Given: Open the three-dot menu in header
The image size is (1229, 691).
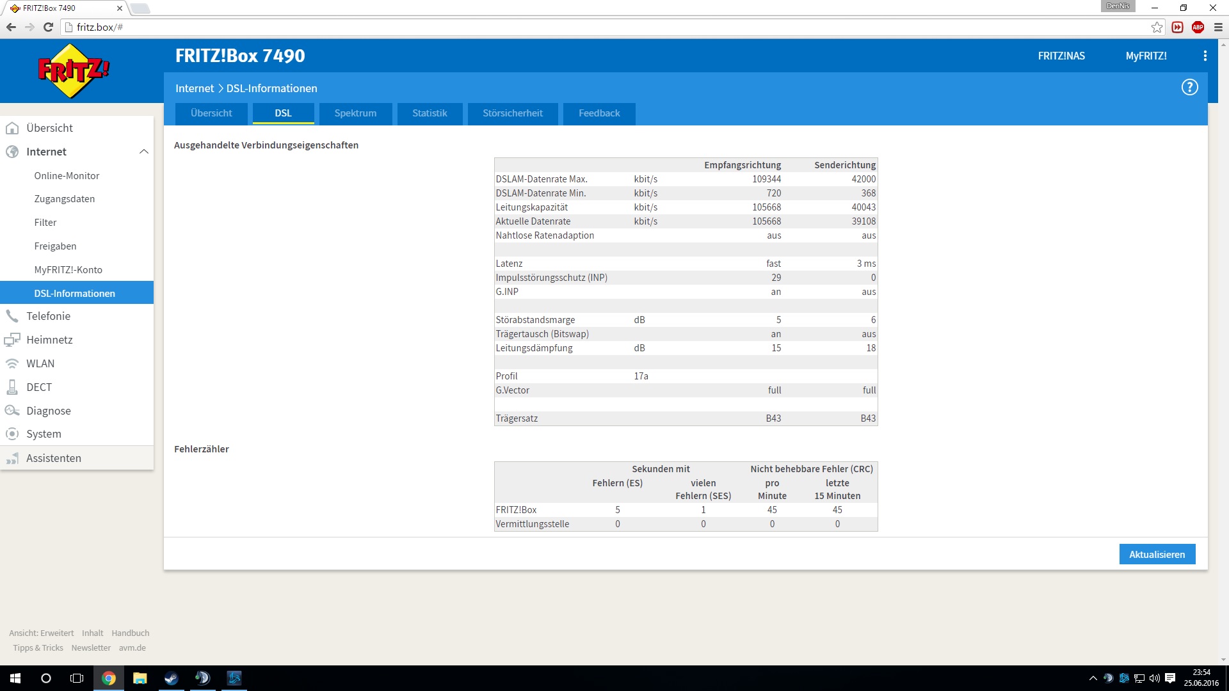Looking at the screenshot, I should [1205, 56].
